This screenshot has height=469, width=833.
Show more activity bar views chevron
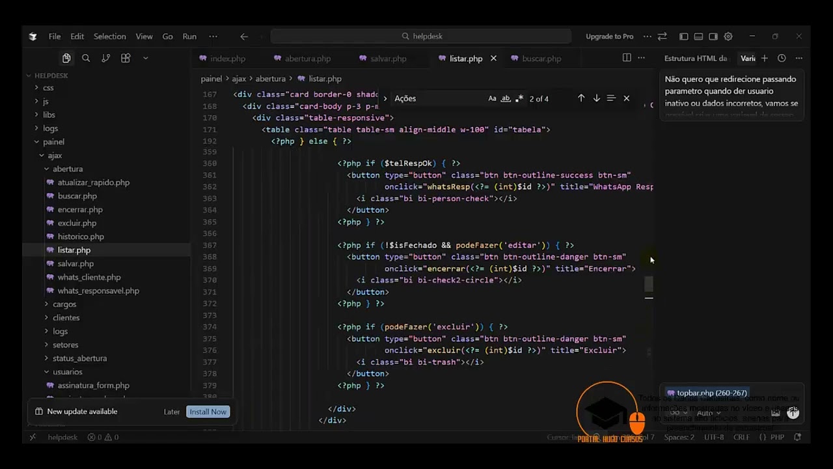145,58
